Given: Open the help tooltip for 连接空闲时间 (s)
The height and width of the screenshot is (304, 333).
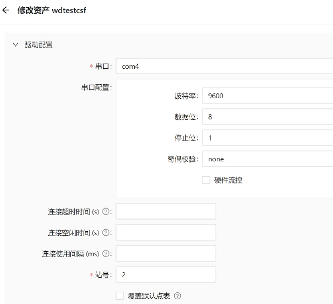Looking at the screenshot, I should coord(105,232).
